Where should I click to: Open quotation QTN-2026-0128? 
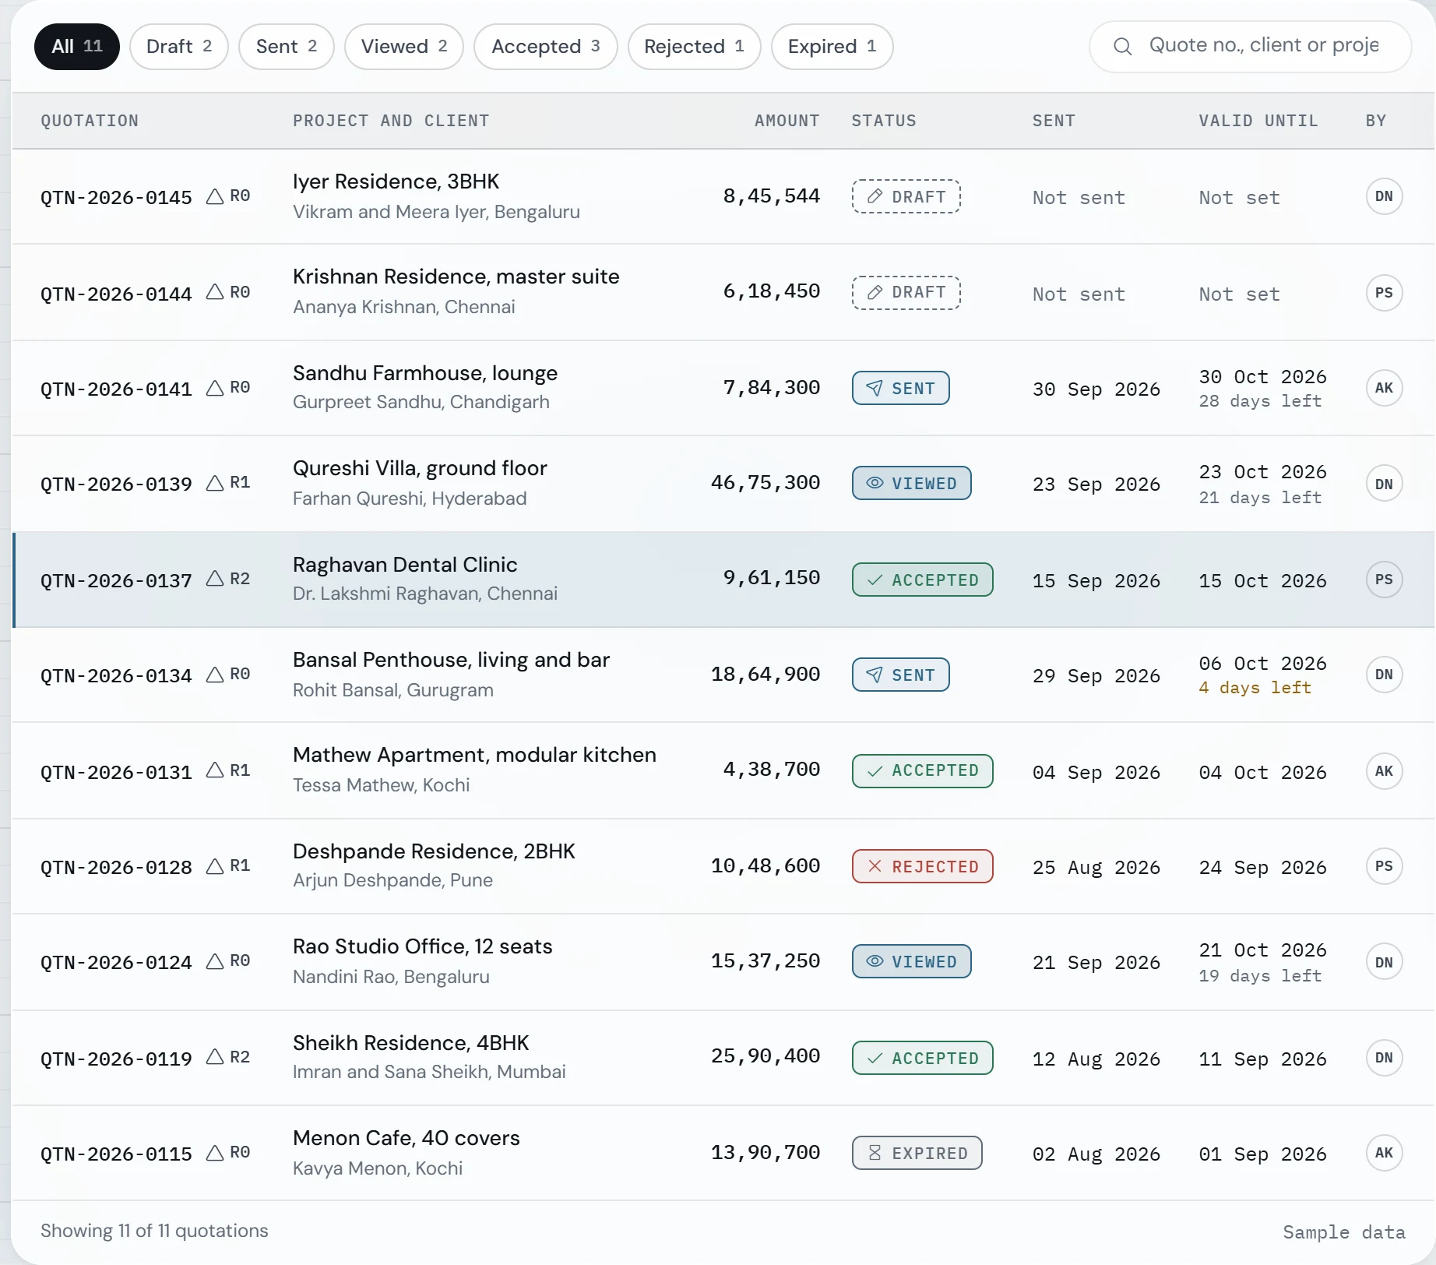pyautogui.click(x=116, y=867)
